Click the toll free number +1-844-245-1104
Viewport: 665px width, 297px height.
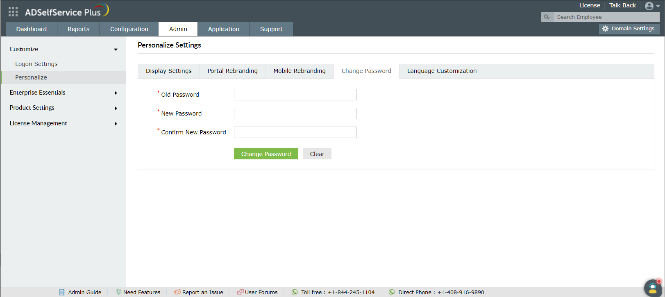coord(351,292)
